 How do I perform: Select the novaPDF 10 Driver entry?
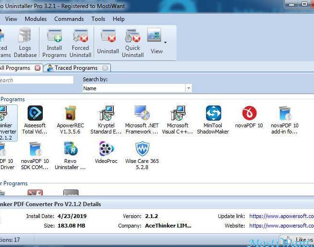(x=6, y=155)
